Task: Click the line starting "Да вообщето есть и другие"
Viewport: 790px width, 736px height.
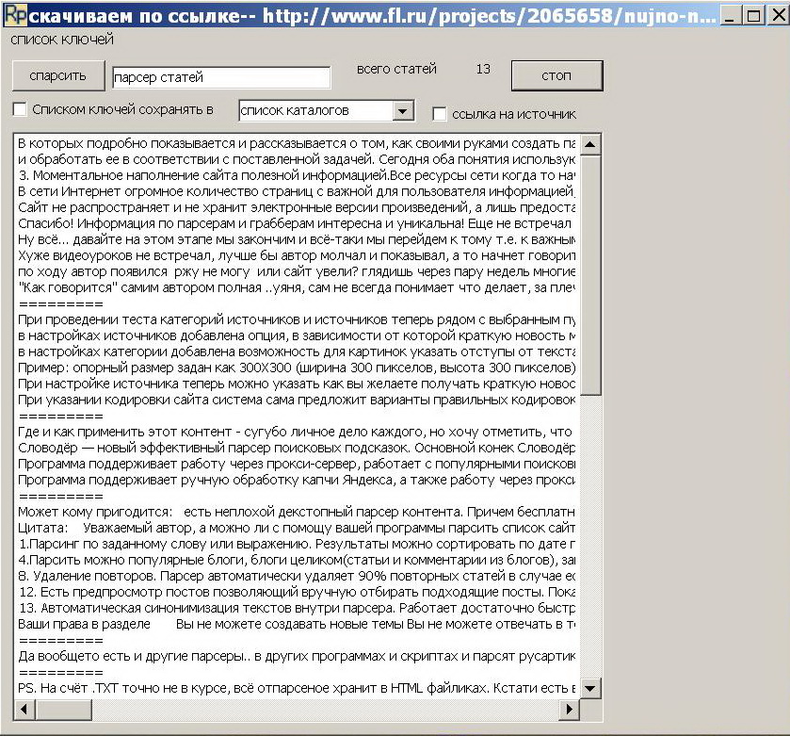Action: (297, 656)
